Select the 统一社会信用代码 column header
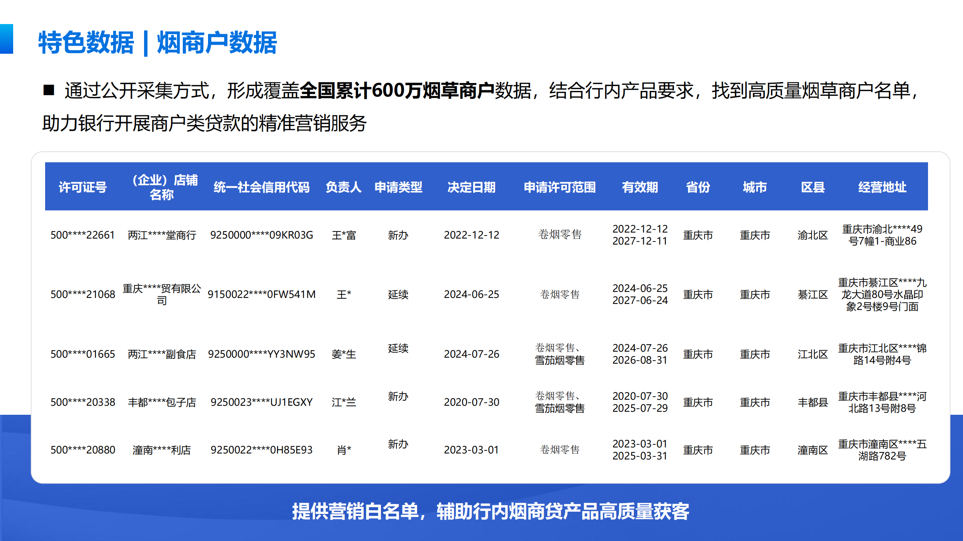The image size is (963, 541). coord(261,187)
